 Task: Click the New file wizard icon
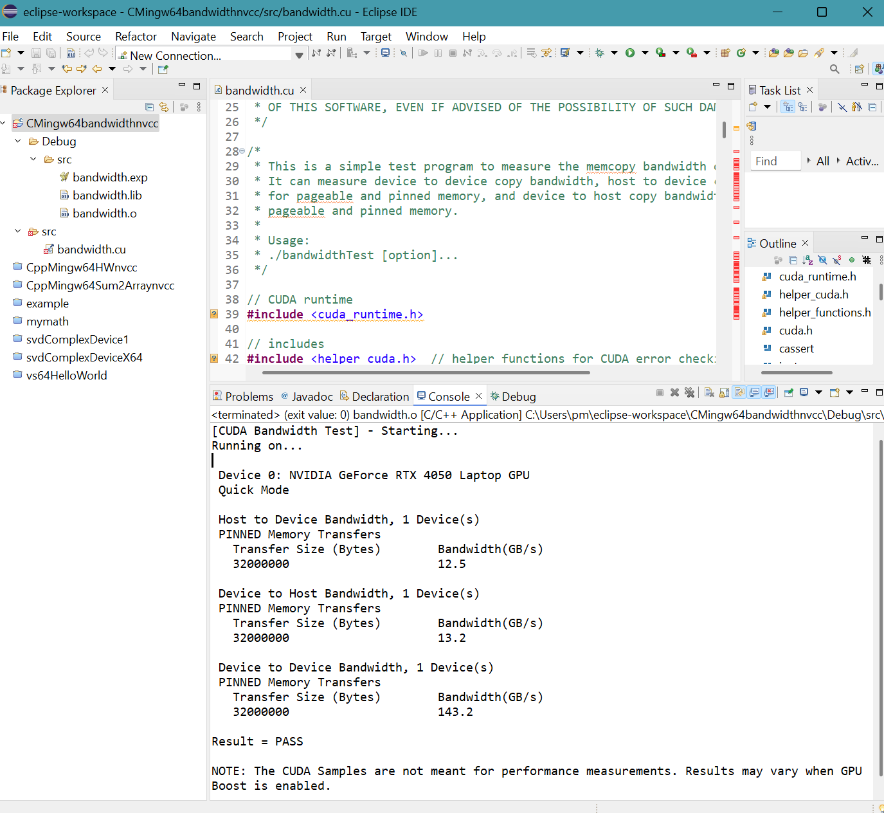pyautogui.click(x=6, y=53)
